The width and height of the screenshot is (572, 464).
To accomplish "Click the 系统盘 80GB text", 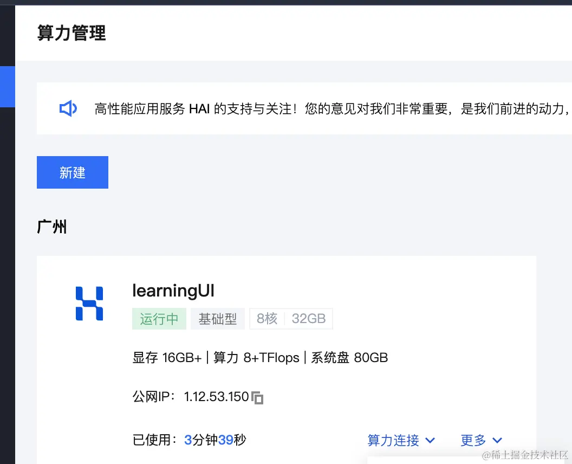I will 349,357.
